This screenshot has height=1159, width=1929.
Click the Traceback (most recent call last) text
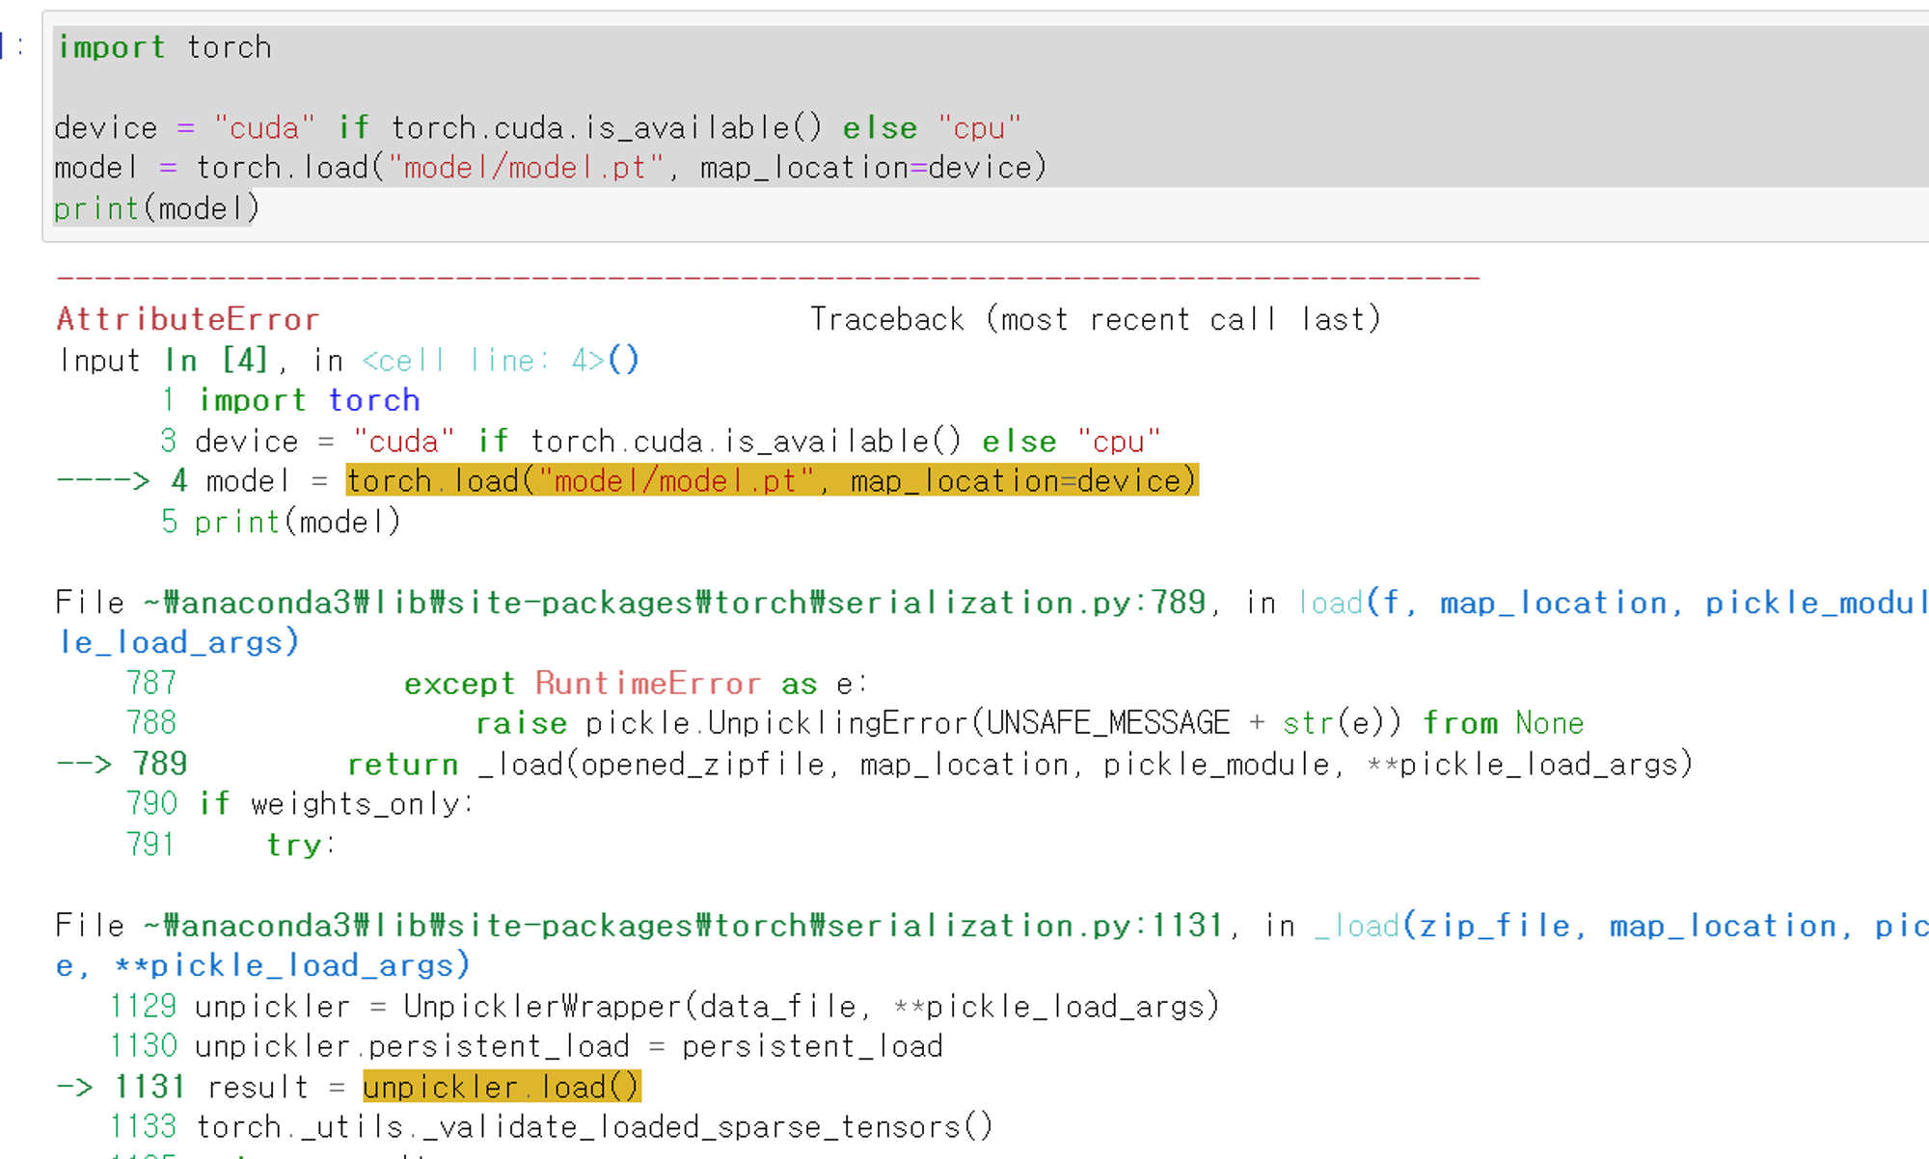[x=1095, y=319]
